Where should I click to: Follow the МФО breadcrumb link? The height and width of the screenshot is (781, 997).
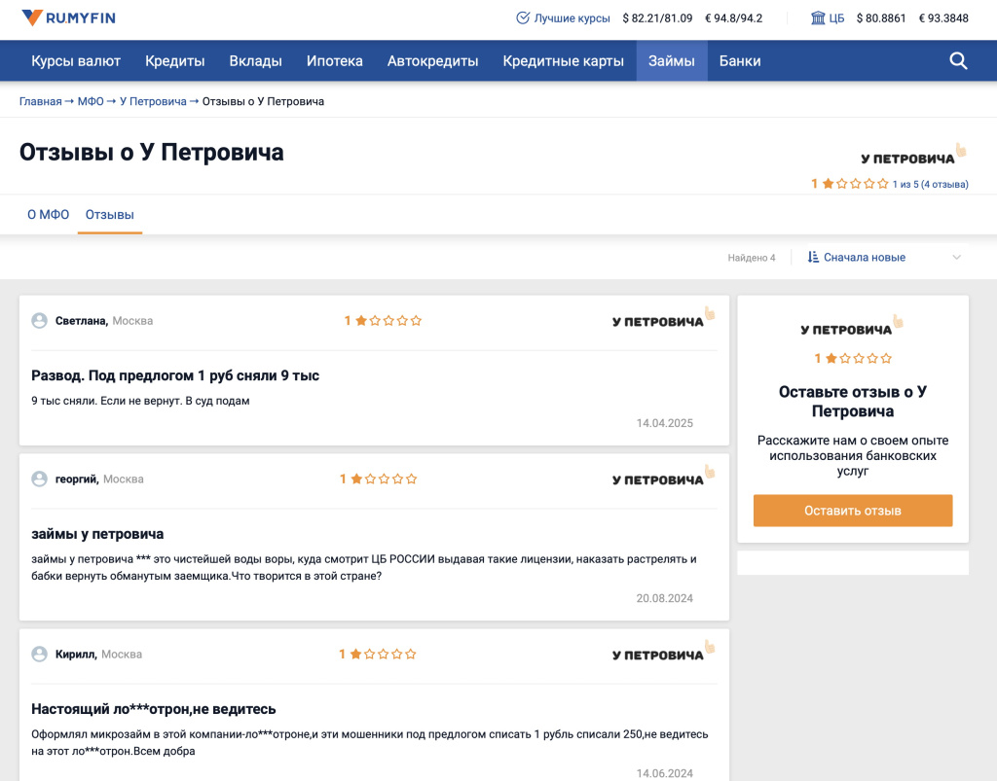click(x=91, y=101)
